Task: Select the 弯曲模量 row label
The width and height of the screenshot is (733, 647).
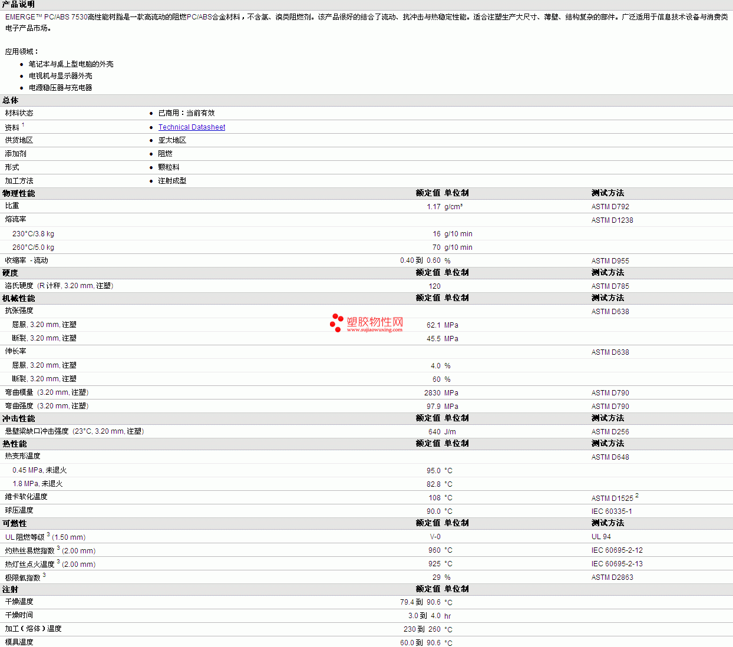Action: tap(47, 392)
